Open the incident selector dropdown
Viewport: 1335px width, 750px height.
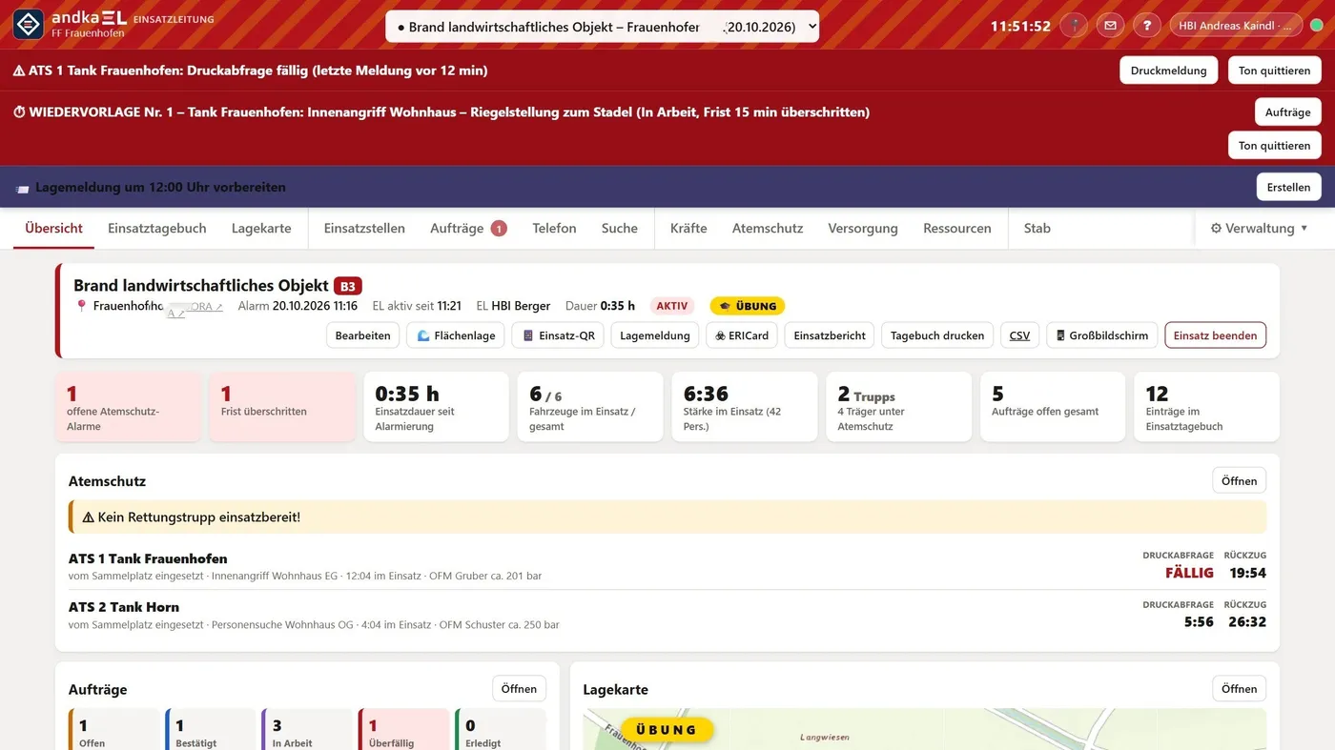602,27
